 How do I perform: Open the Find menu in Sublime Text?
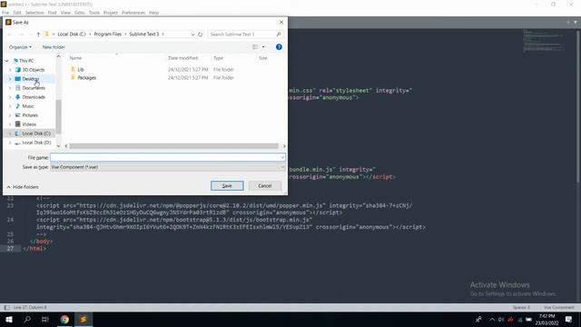click(52, 13)
